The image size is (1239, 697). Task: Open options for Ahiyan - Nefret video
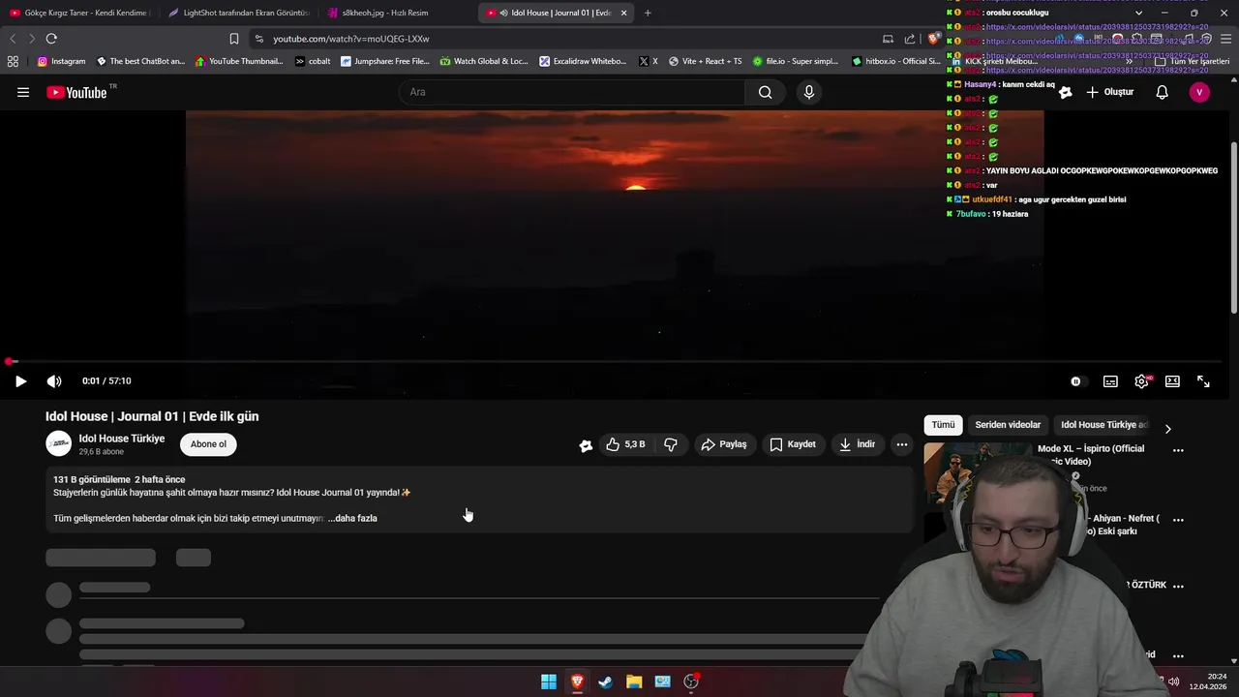1178,520
